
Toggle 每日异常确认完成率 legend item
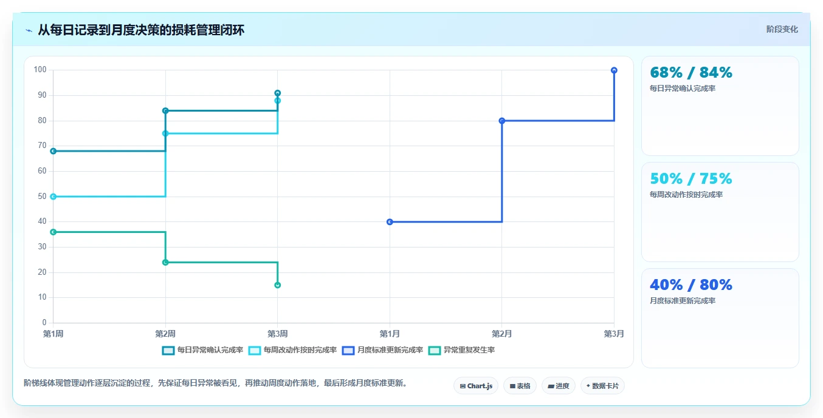click(202, 350)
